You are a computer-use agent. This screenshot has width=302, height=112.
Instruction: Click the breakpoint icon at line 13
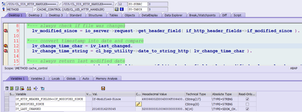coord(6,51)
